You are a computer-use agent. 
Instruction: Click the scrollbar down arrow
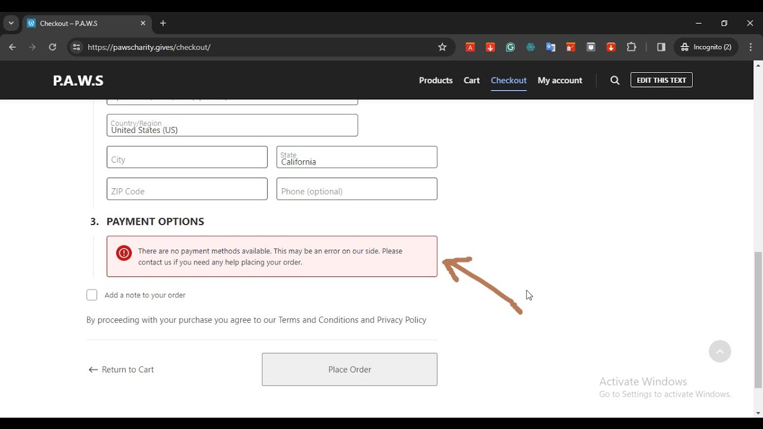(x=758, y=413)
